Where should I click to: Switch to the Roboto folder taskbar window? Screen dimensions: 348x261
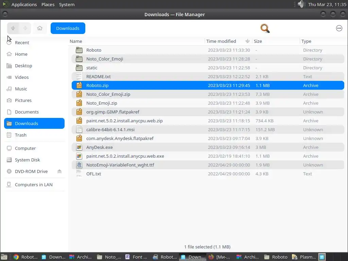click(x=277, y=257)
